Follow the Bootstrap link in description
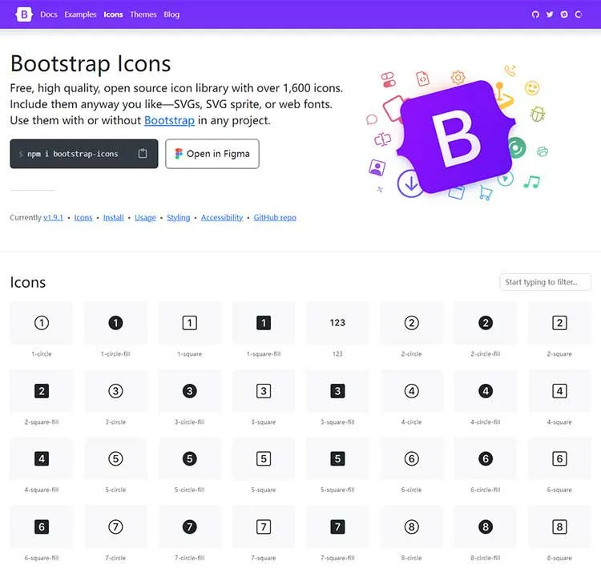Screen dimensions: 601x569 (x=169, y=120)
